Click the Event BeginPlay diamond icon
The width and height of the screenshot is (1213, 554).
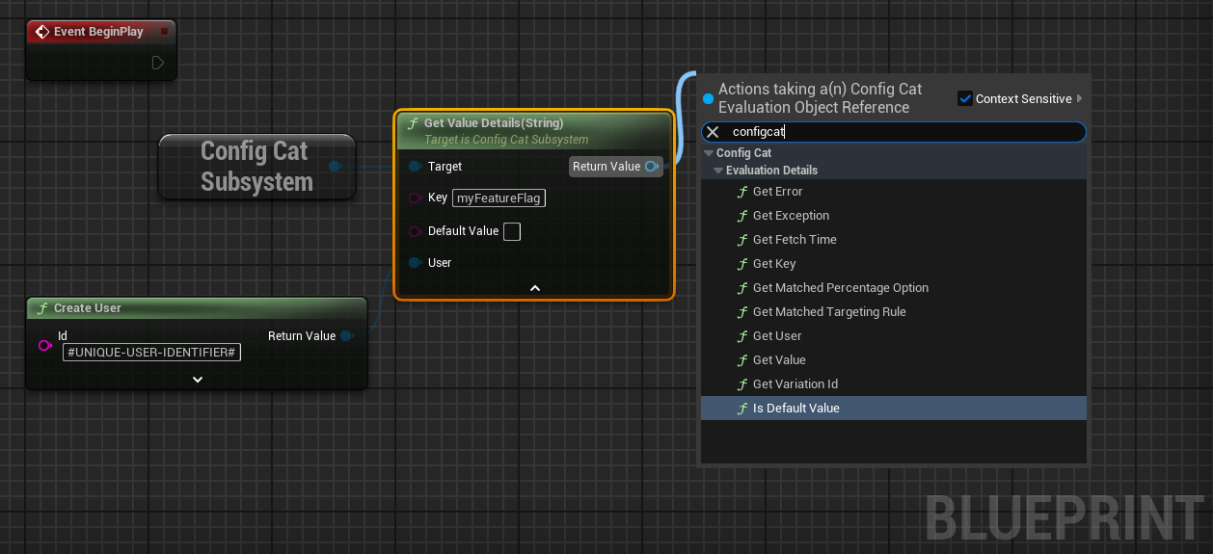pyautogui.click(x=41, y=32)
